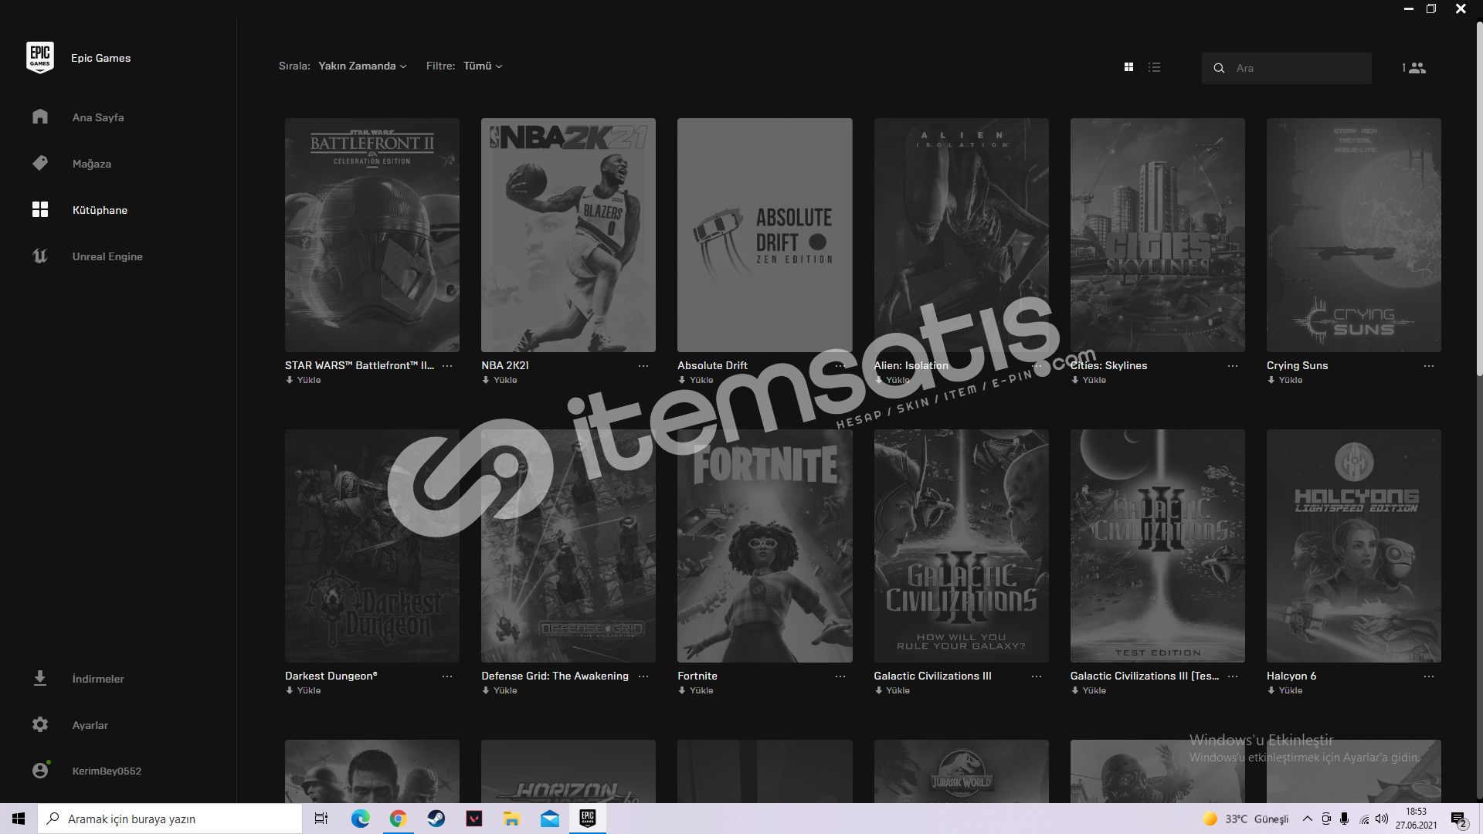Open more options for Halcyon 6

[1429, 676]
